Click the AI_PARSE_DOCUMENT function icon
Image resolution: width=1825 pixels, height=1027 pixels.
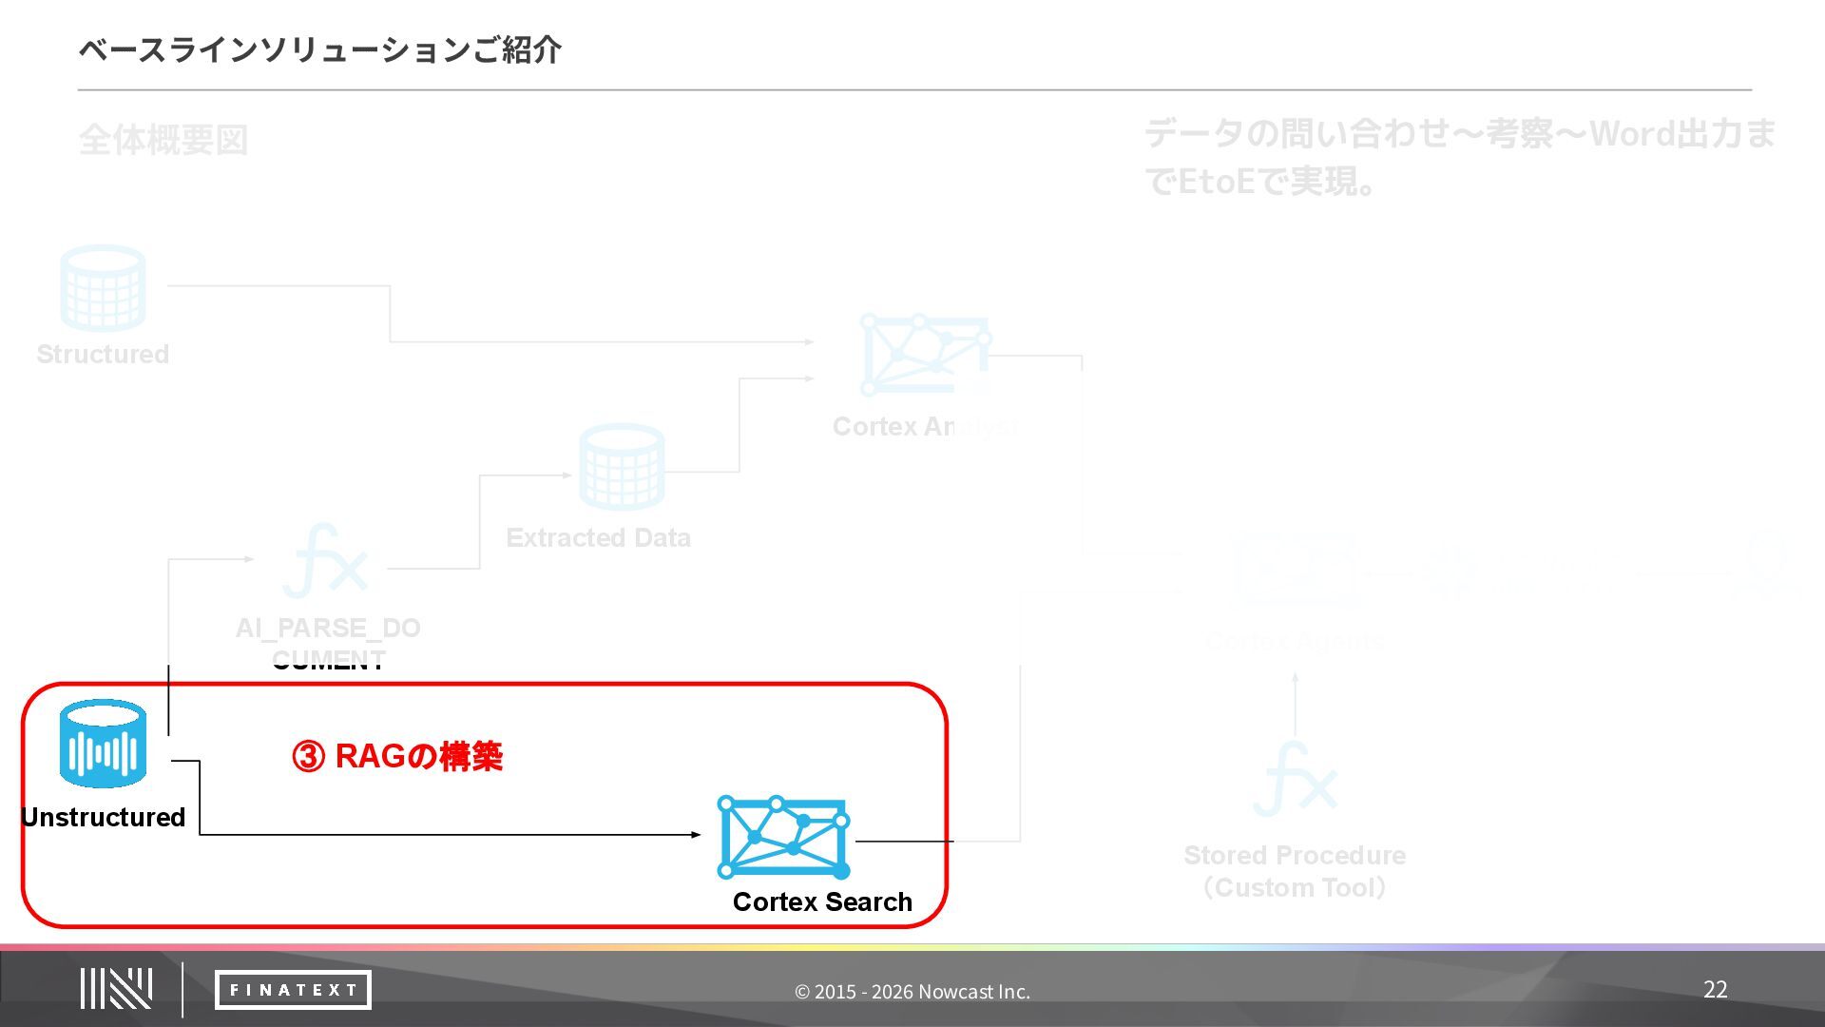pyautogui.click(x=326, y=561)
